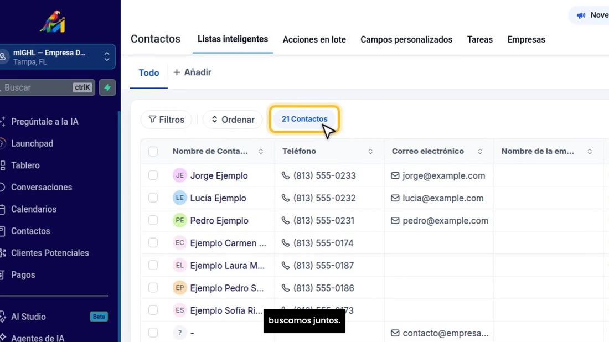Switch to Acciones en lote tab
This screenshot has height=342, width=609.
[x=314, y=40]
